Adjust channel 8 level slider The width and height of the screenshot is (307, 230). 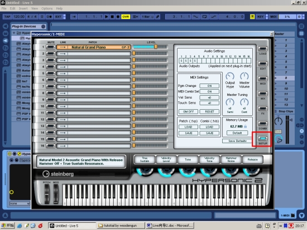pyautogui.click(x=150, y=93)
